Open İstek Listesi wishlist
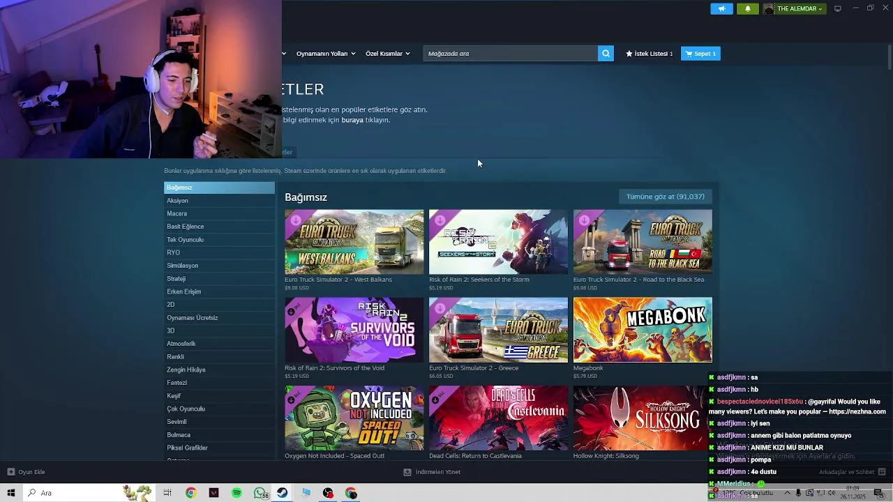 [650, 54]
